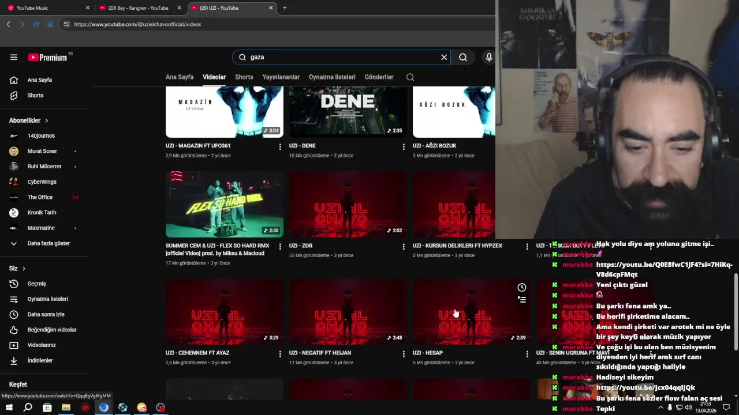The width and height of the screenshot is (739, 415).
Task: Close the '(20) UZI - YouTube' browser tab
Action: point(271,8)
